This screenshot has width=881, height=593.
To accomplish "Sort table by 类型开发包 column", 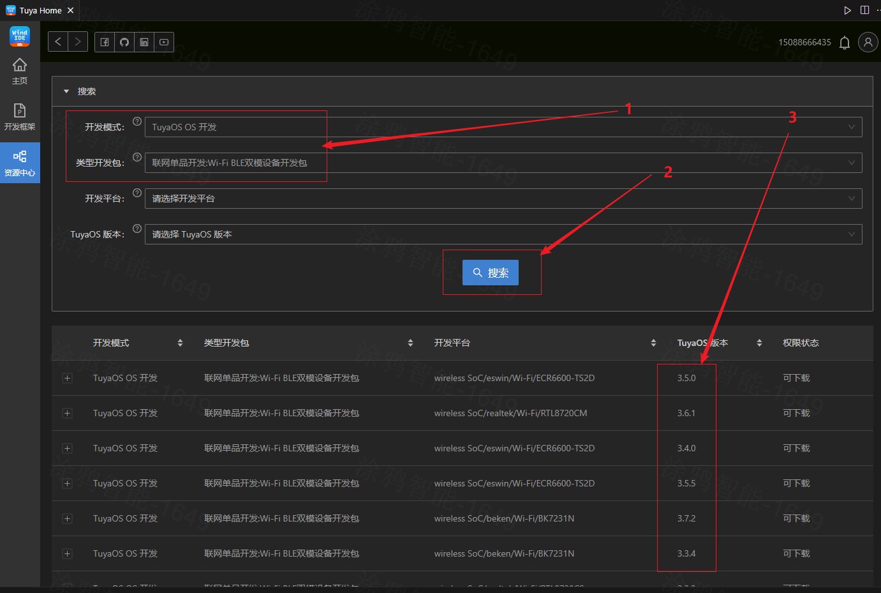I will point(410,343).
